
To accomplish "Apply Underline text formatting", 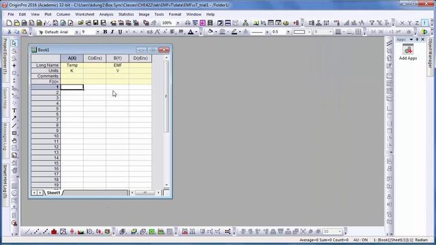I will [x=120, y=32].
